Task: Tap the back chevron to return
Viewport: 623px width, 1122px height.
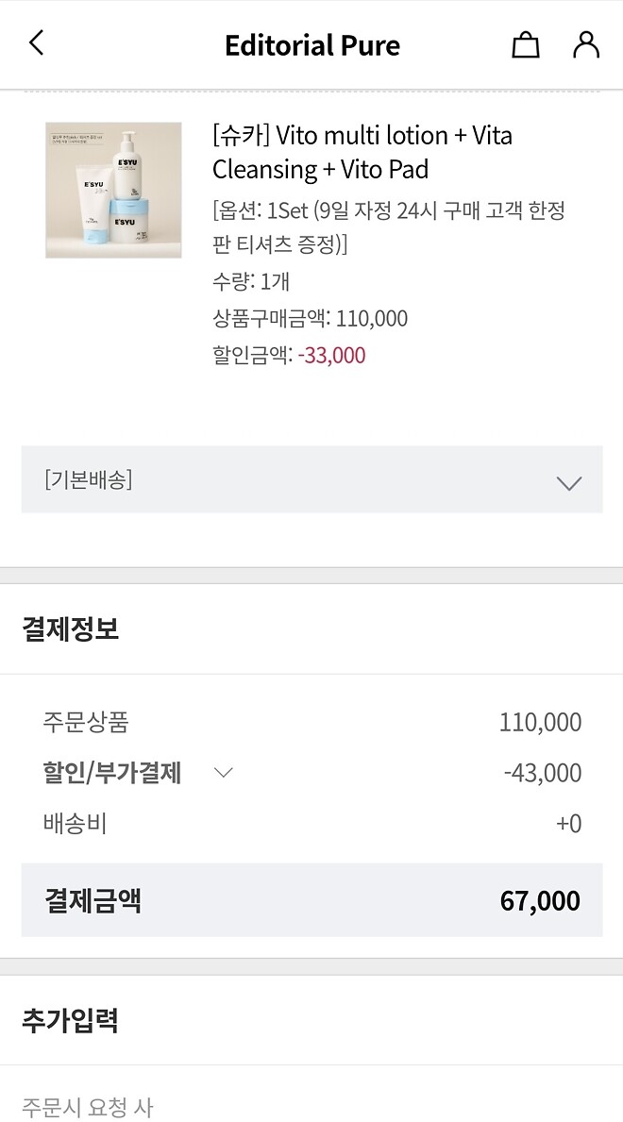Action: (37, 44)
